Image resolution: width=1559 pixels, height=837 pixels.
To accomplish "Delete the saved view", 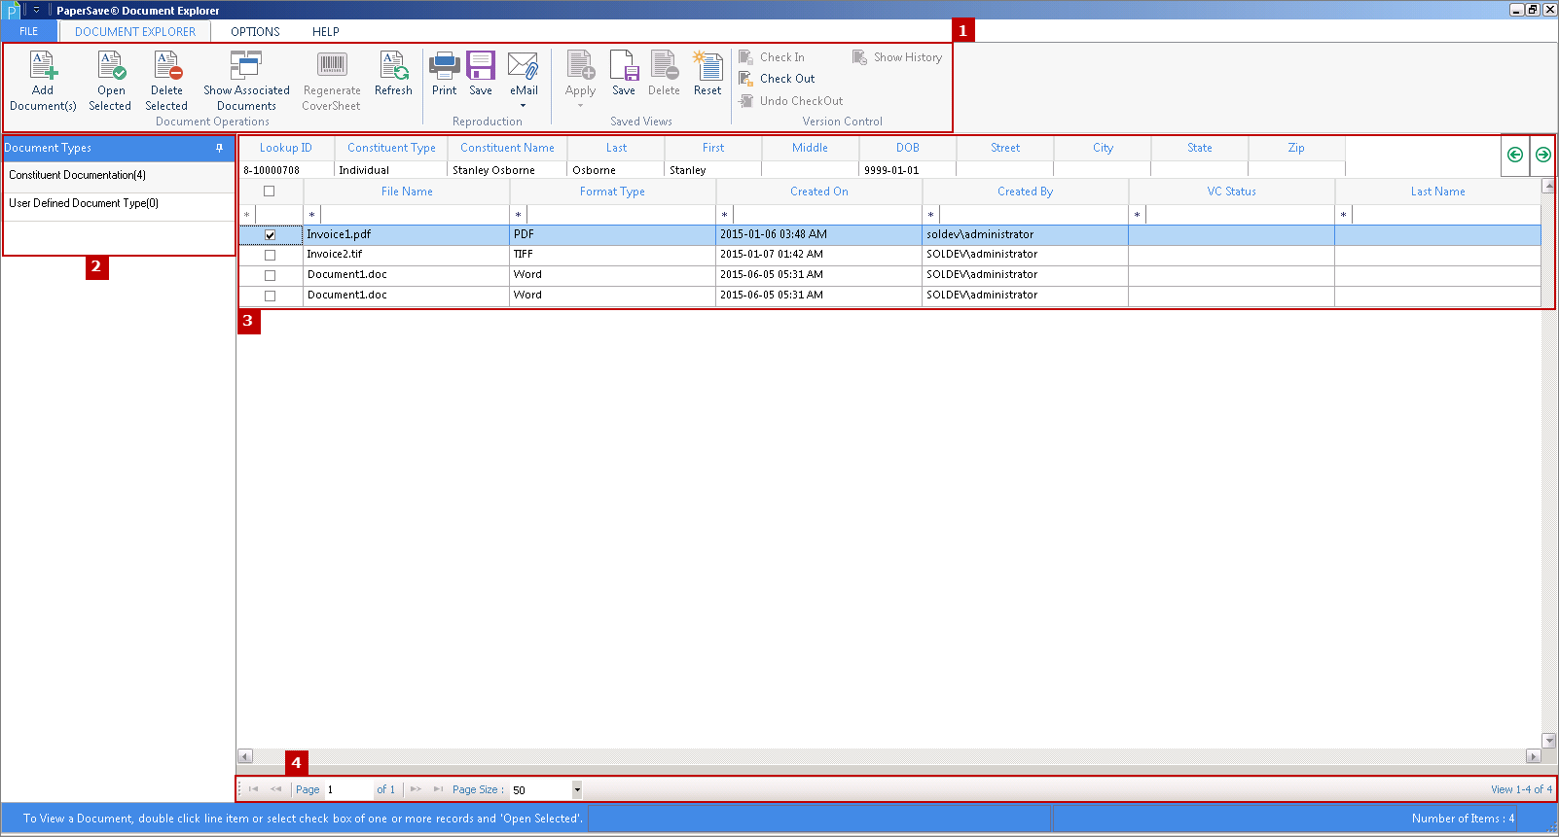I will pyautogui.click(x=664, y=65).
